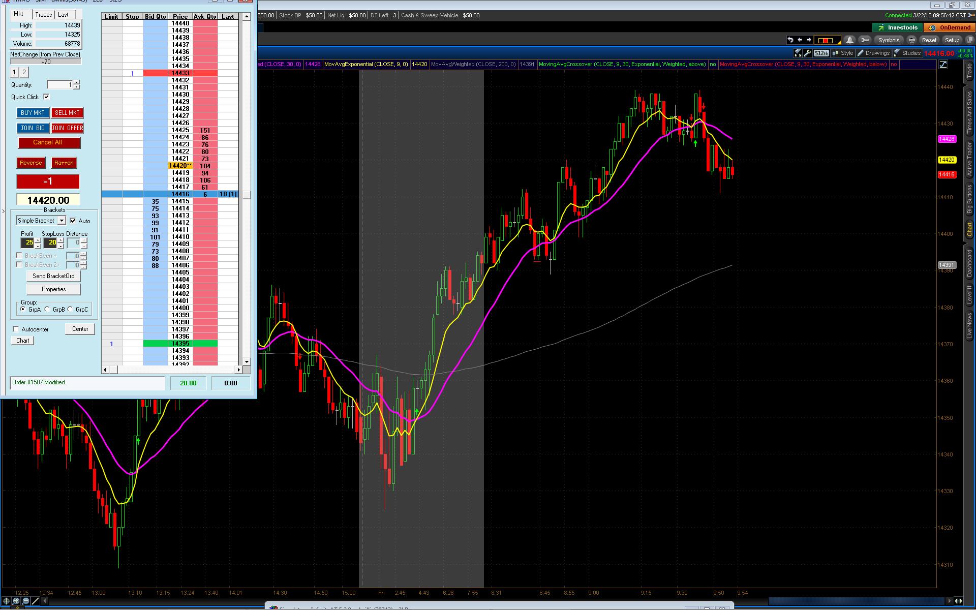The image size is (976, 610).
Task: Click the green 14395 limit order price row
Action: [x=180, y=344]
